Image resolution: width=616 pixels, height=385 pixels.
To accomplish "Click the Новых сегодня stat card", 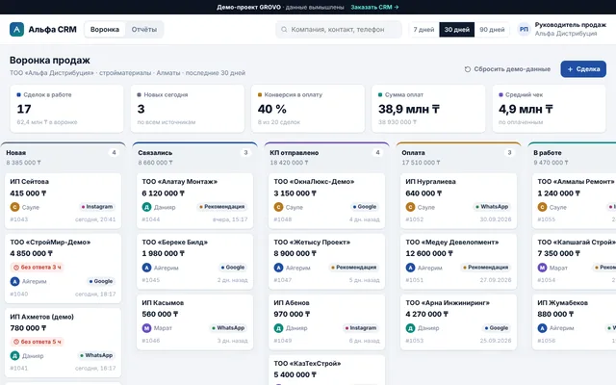I will coord(188,109).
